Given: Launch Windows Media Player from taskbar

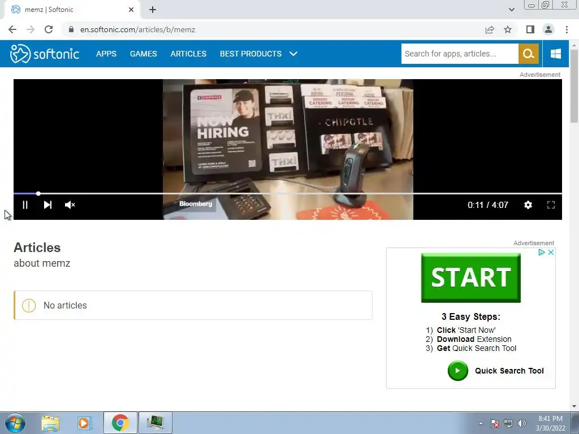Looking at the screenshot, I should point(84,423).
